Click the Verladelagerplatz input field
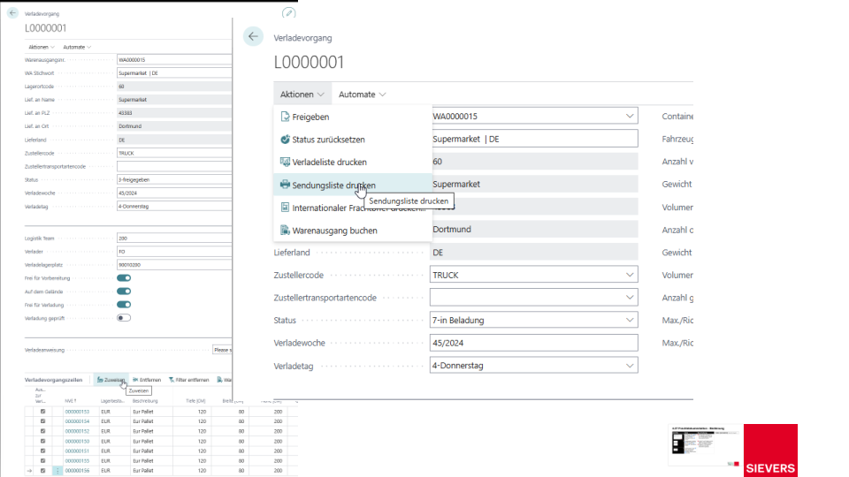The height and width of the screenshot is (477, 849). [x=174, y=265]
